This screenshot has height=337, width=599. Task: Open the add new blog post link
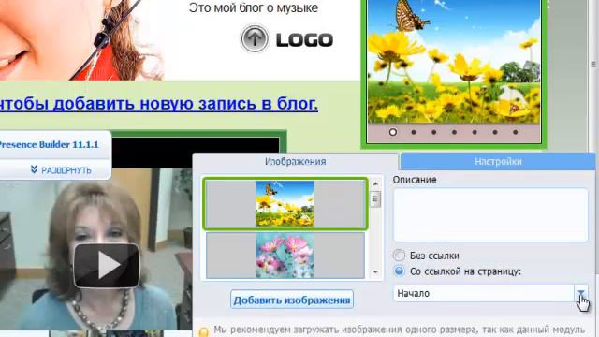coord(158,104)
